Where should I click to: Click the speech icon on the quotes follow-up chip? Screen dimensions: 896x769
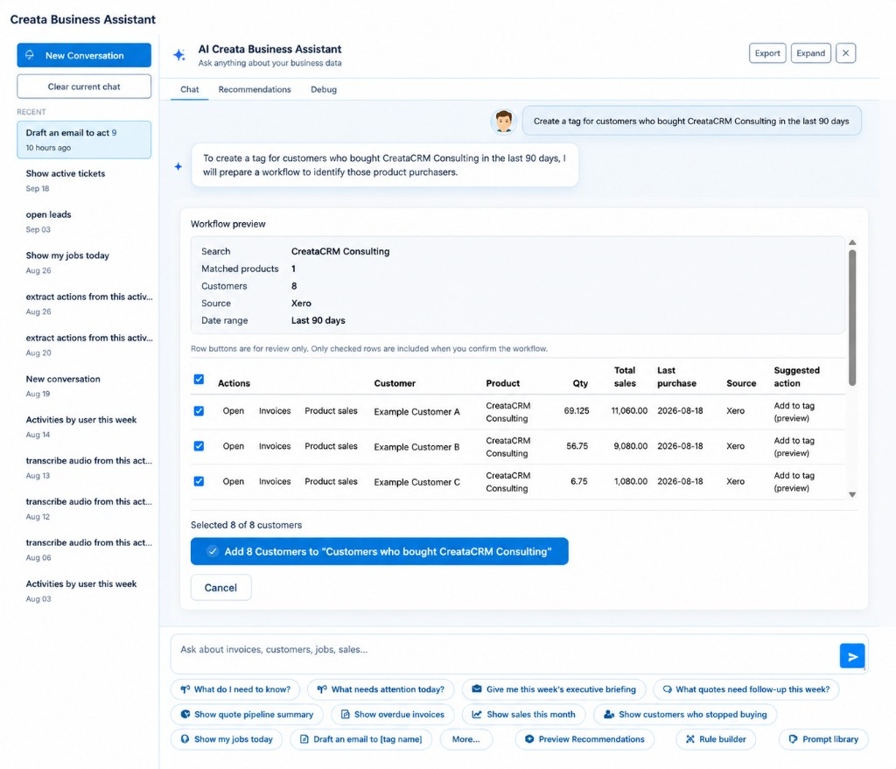[x=667, y=689]
